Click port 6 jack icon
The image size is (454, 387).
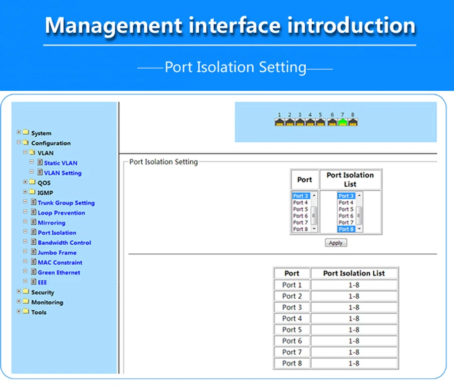click(332, 122)
